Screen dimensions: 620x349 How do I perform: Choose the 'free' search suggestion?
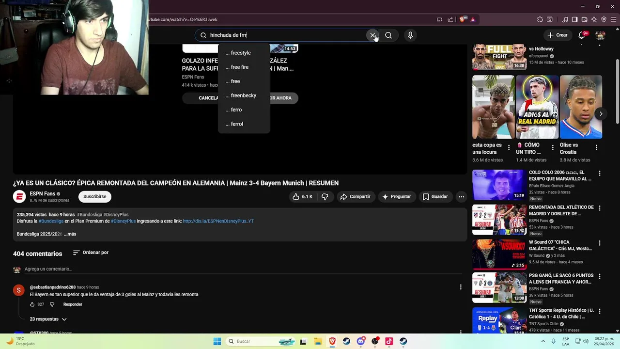tap(244, 81)
